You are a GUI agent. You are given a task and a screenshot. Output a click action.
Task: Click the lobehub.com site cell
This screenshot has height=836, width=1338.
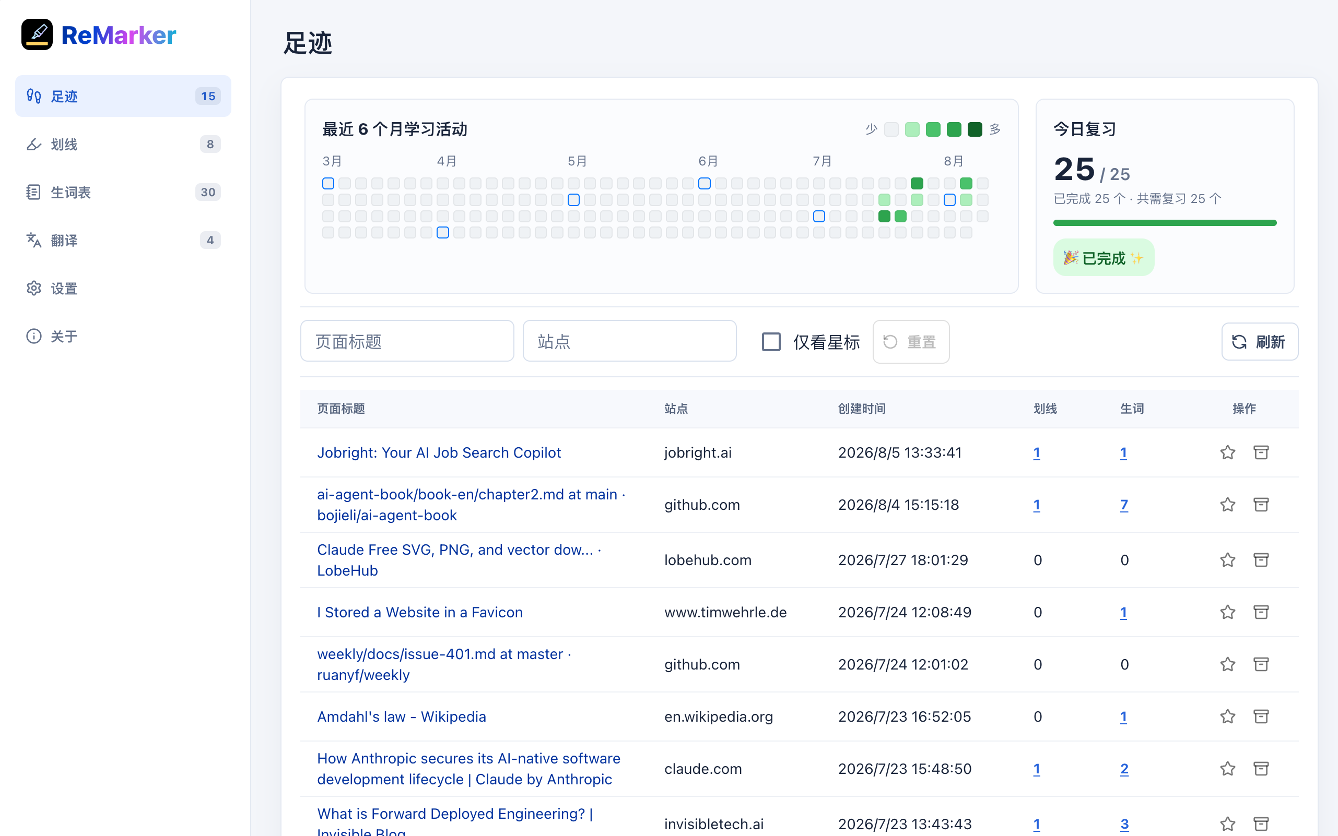click(x=707, y=560)
